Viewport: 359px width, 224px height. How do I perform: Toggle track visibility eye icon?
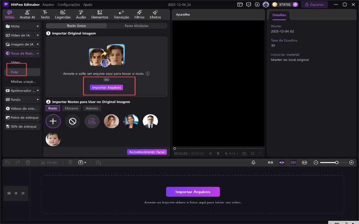coord(16,193)
